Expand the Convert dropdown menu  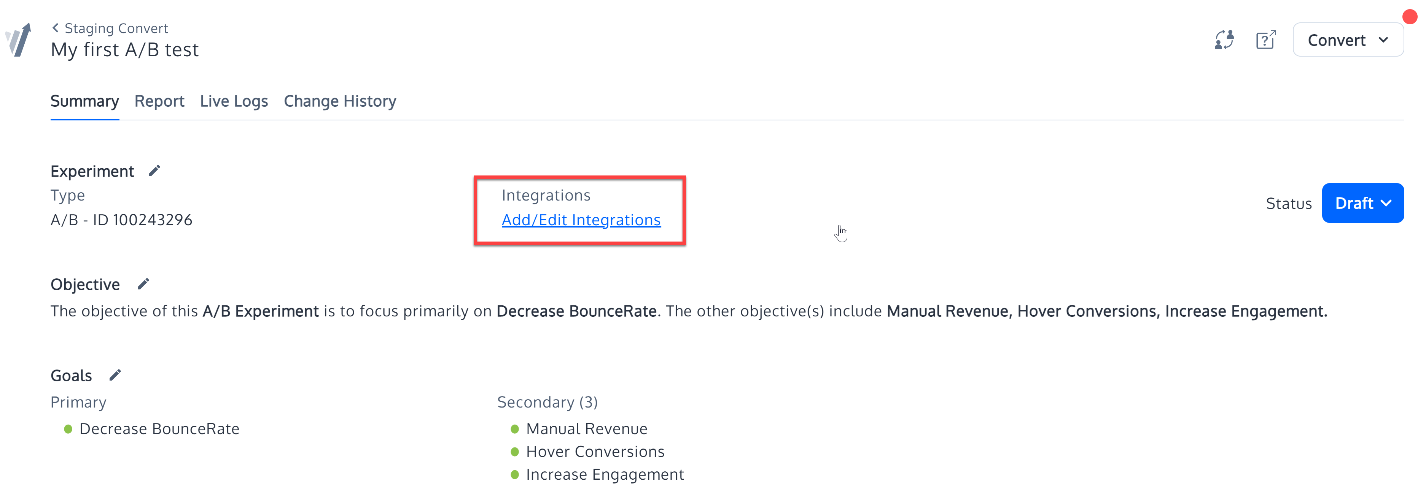(x=1348, y=39)
